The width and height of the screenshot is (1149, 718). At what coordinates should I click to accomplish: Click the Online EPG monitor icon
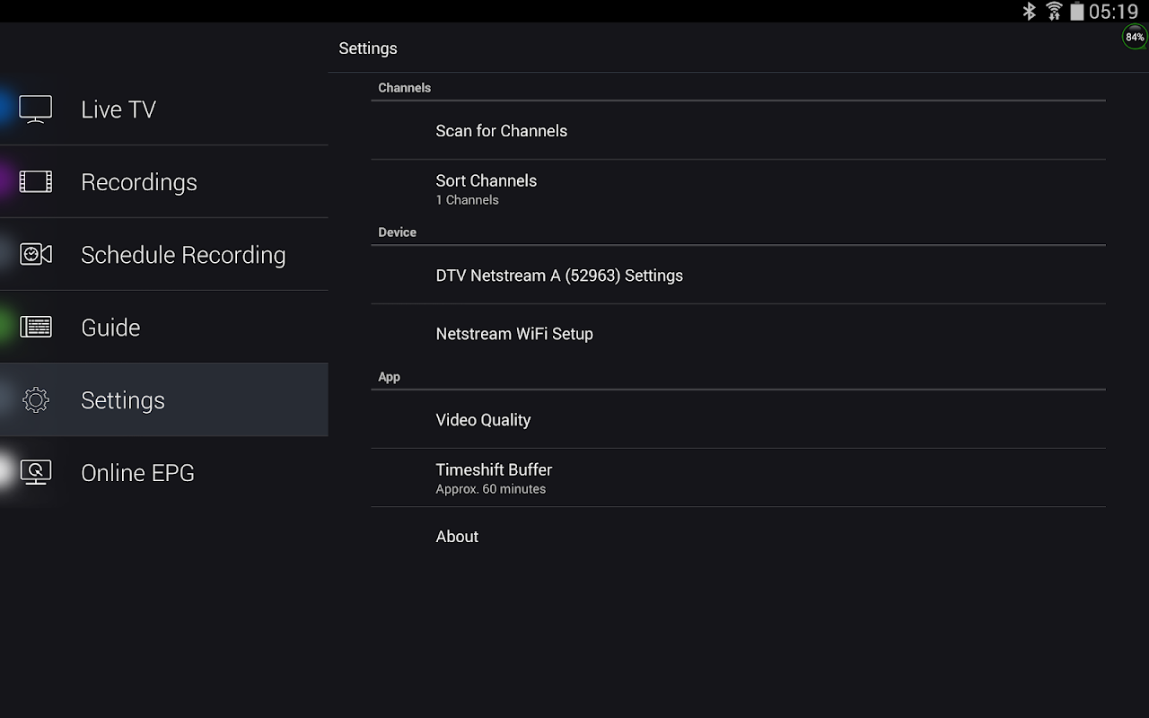pyautogui.click(x=36, y=473)
